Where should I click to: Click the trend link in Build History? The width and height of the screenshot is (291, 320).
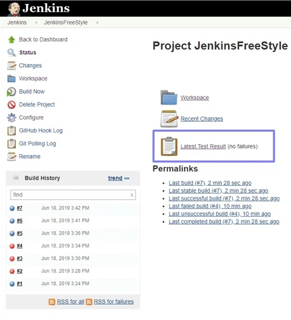(x=115, y=178)
